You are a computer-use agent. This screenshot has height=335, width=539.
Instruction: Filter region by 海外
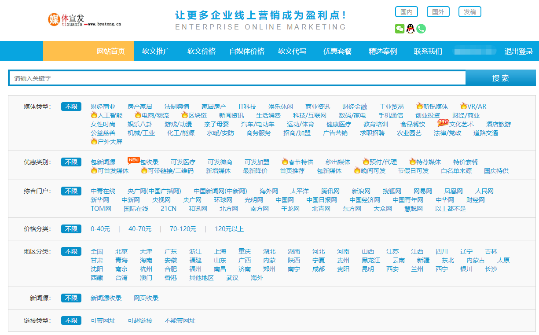click(257, 278)
